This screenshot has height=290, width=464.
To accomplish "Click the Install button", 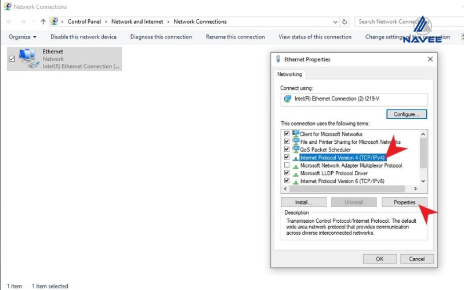I will tap(303, 202).
